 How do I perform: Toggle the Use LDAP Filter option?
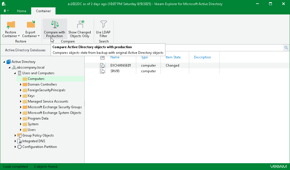pos(103,28)
